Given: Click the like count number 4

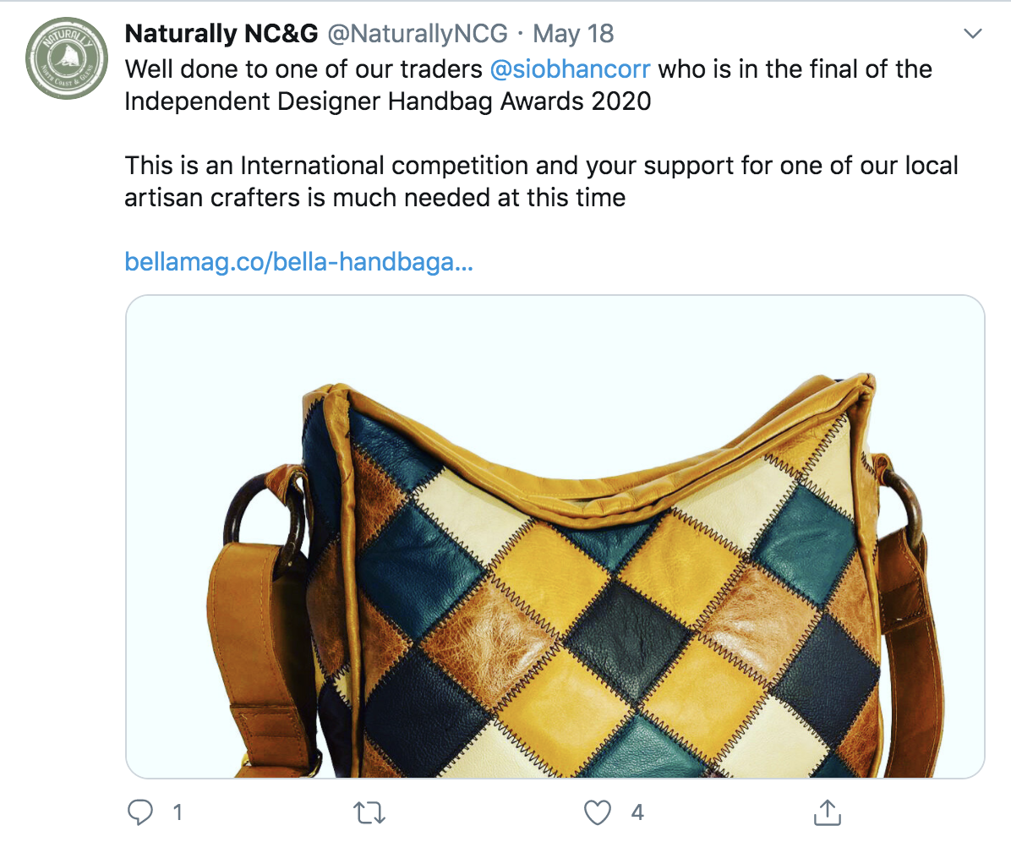Looking at the screenshot, I should click(x=637, y=812).
